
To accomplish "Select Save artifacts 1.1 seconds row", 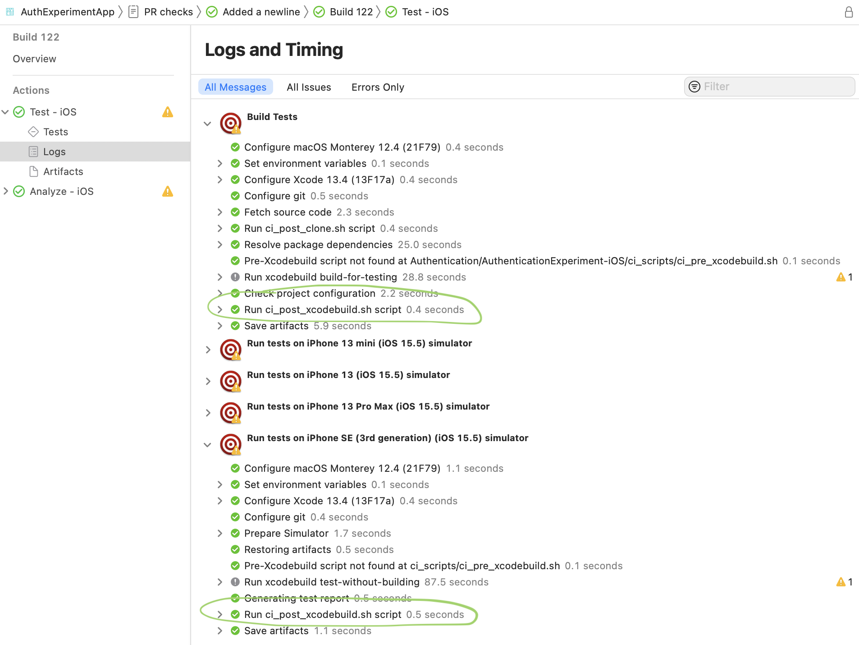I will (308, 631).
